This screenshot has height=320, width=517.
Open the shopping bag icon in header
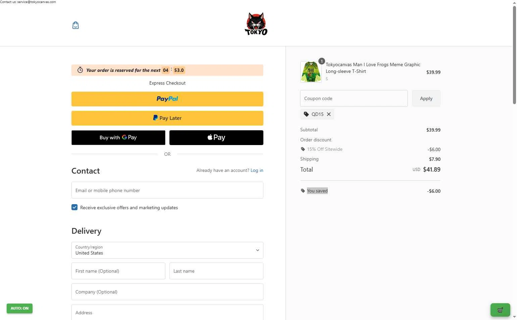point(75,25)
